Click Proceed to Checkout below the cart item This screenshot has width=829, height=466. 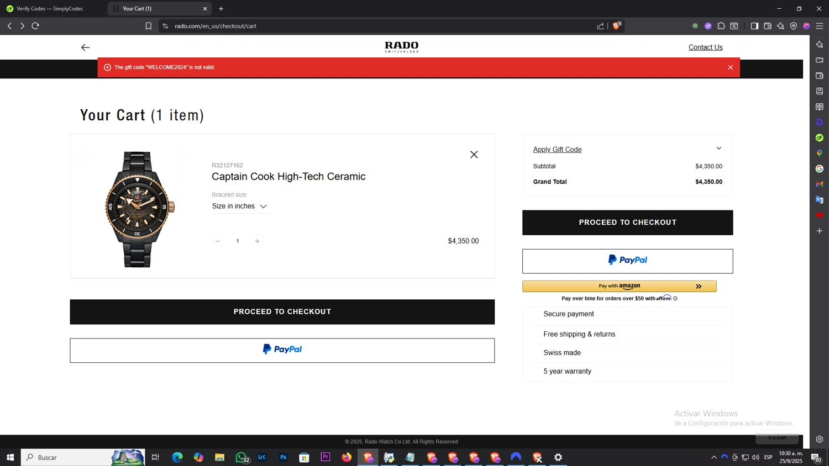(282, 312)
